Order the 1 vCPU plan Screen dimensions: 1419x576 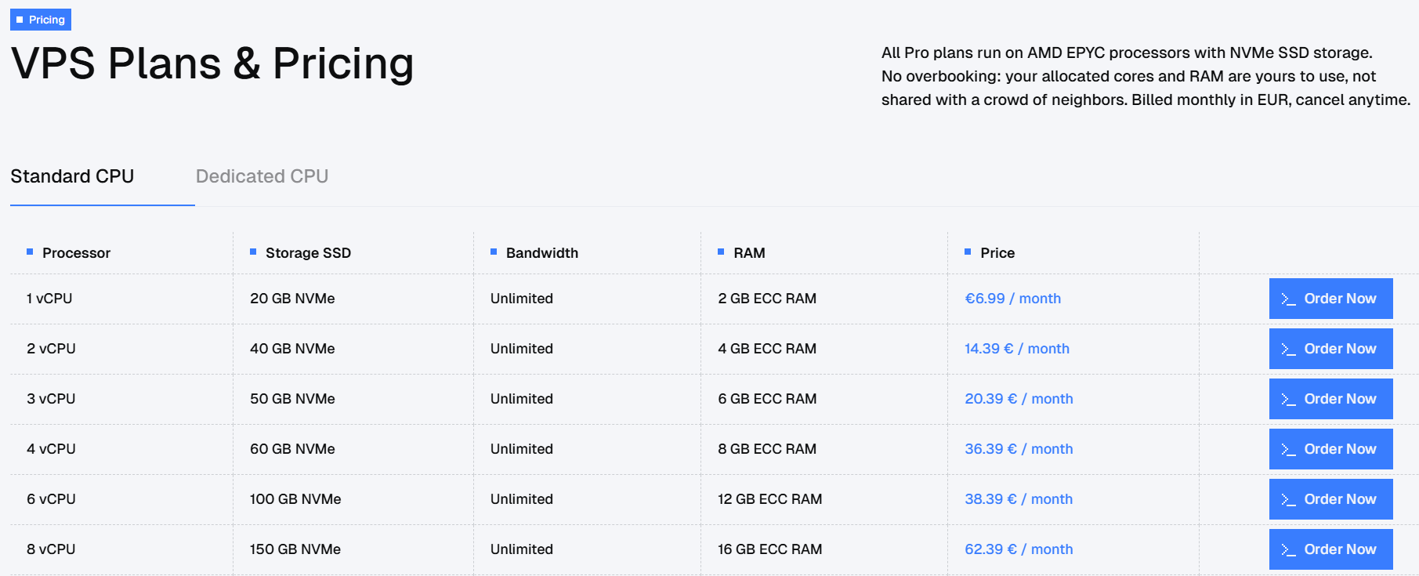tap(1330, 299)
